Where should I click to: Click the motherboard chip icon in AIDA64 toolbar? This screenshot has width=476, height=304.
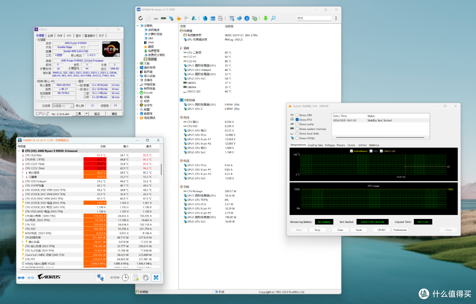[x=156, y=18]
